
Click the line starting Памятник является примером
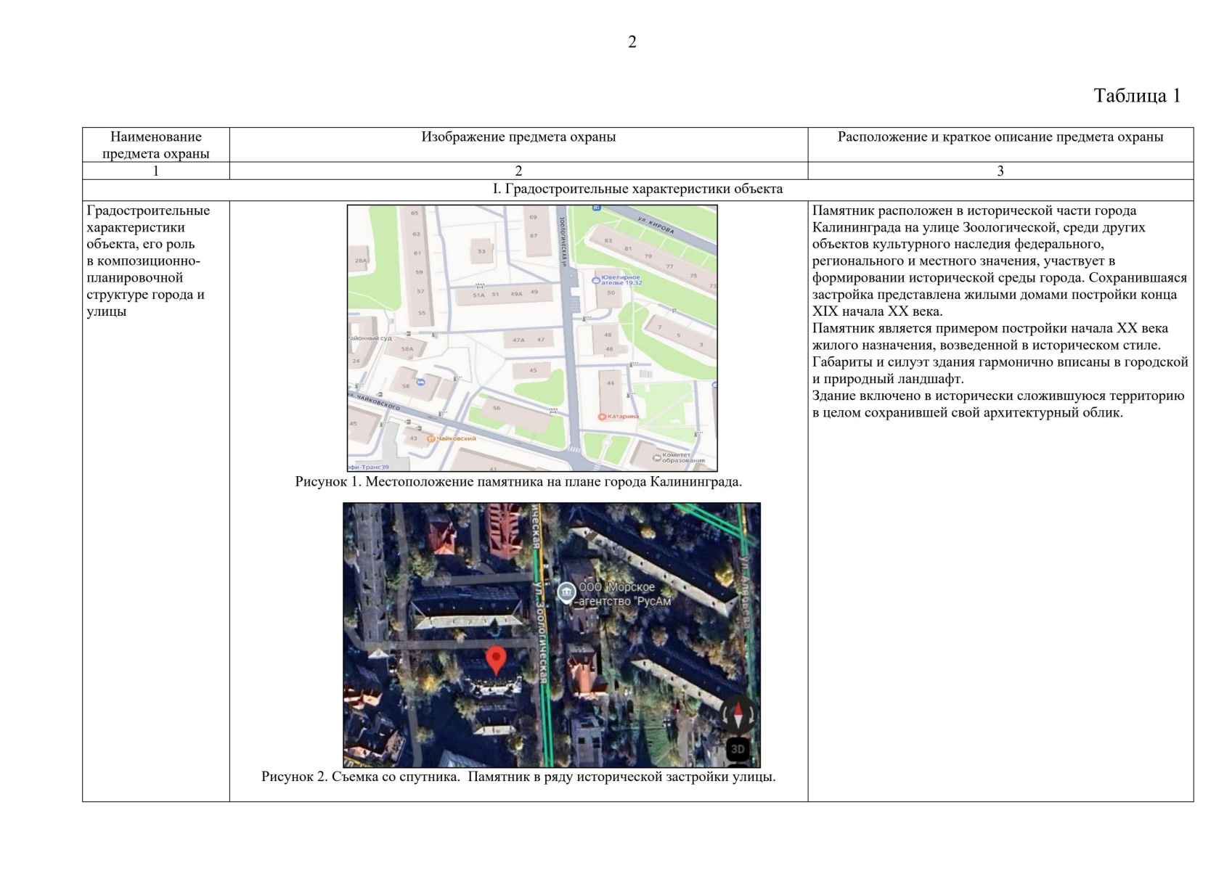coord(990,328)
